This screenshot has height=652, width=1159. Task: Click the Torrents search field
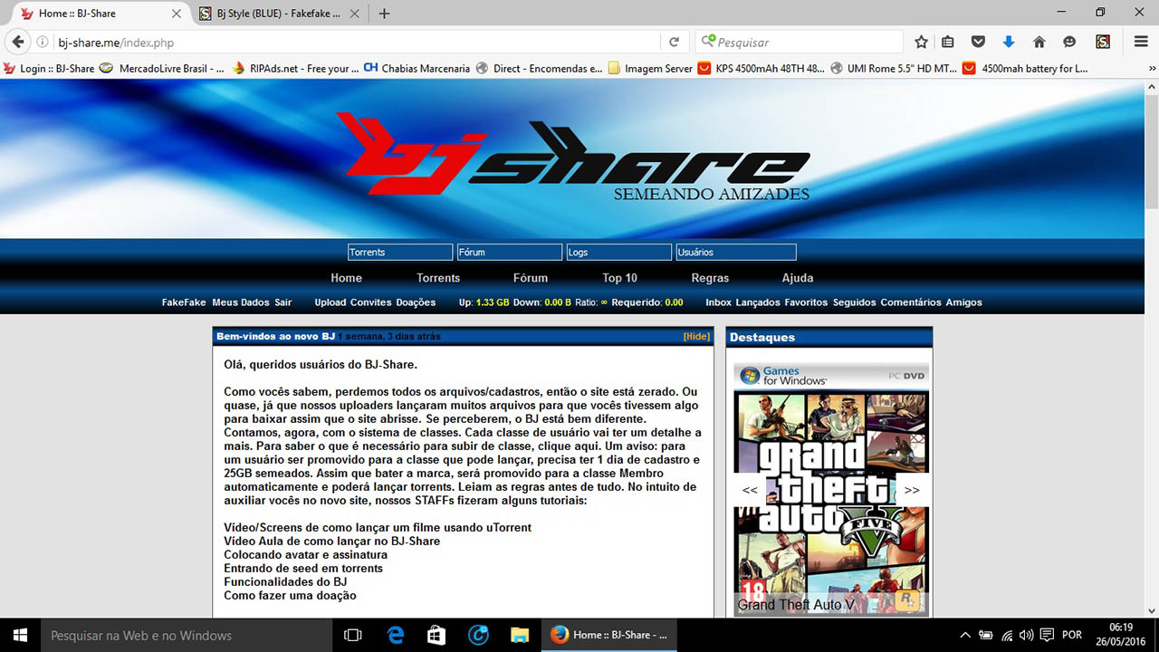coord(400,252)
